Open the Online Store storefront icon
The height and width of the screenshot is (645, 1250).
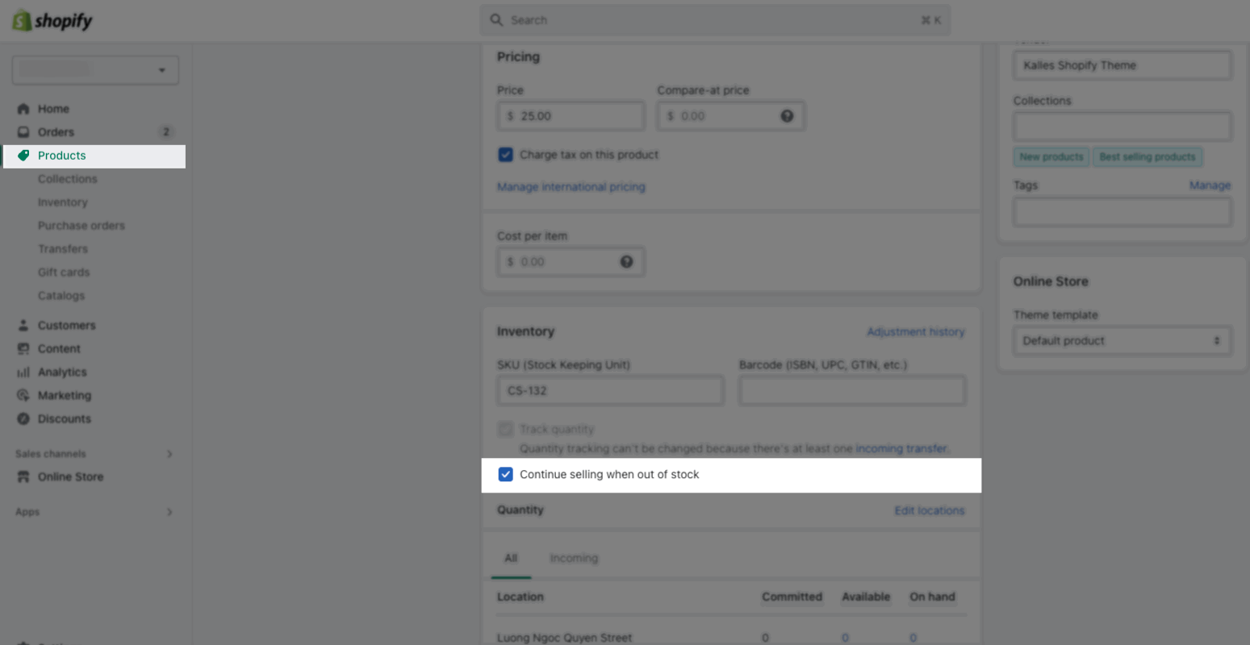(23, 477)
